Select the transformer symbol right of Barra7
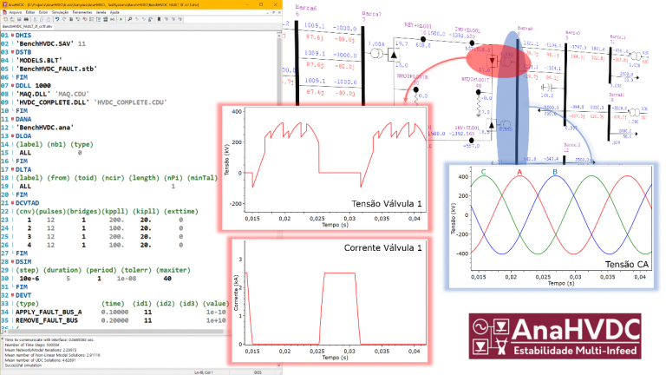This screenshot has width=666, height=375. [377, 56]
